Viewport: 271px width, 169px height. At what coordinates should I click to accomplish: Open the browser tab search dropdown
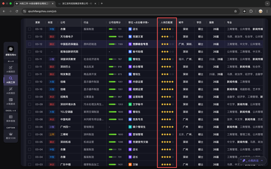click(265, 4)
